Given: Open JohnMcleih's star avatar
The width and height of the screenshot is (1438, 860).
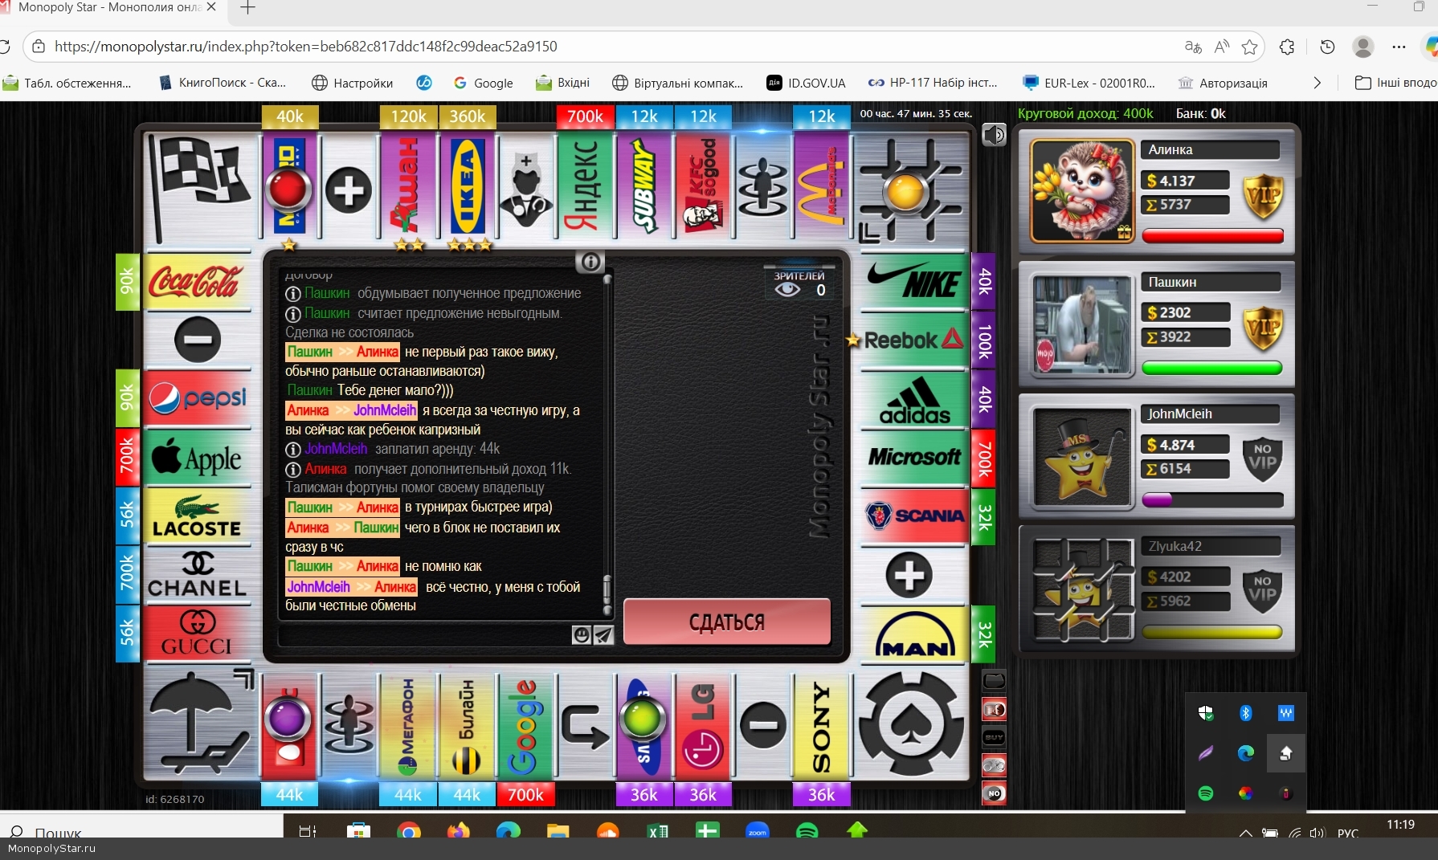Looking at the screenshot, I should pos(1082,457).
